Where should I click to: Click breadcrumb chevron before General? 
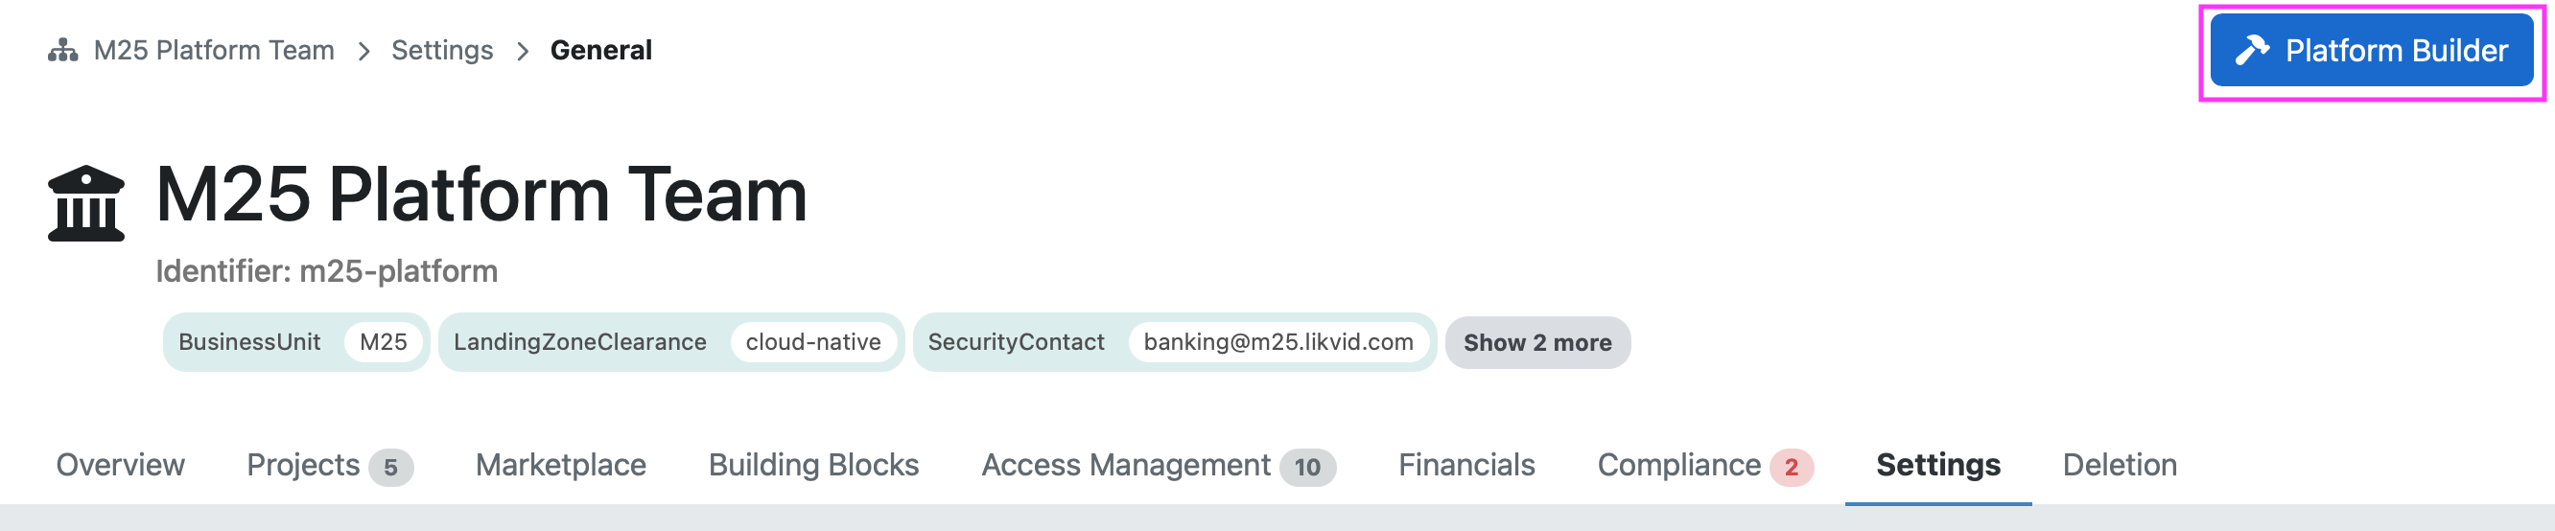click(523, 51)
